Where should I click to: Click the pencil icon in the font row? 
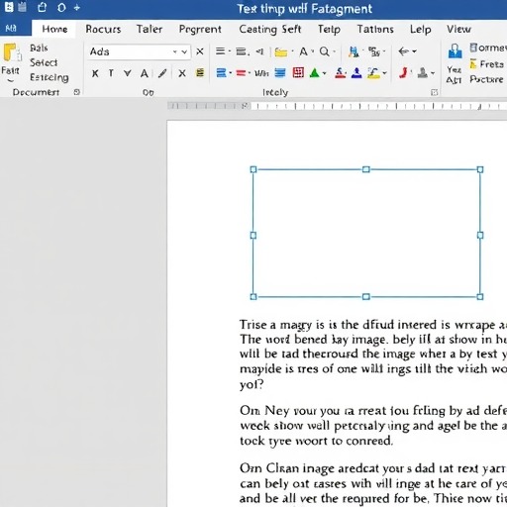[x=162, y=73]
